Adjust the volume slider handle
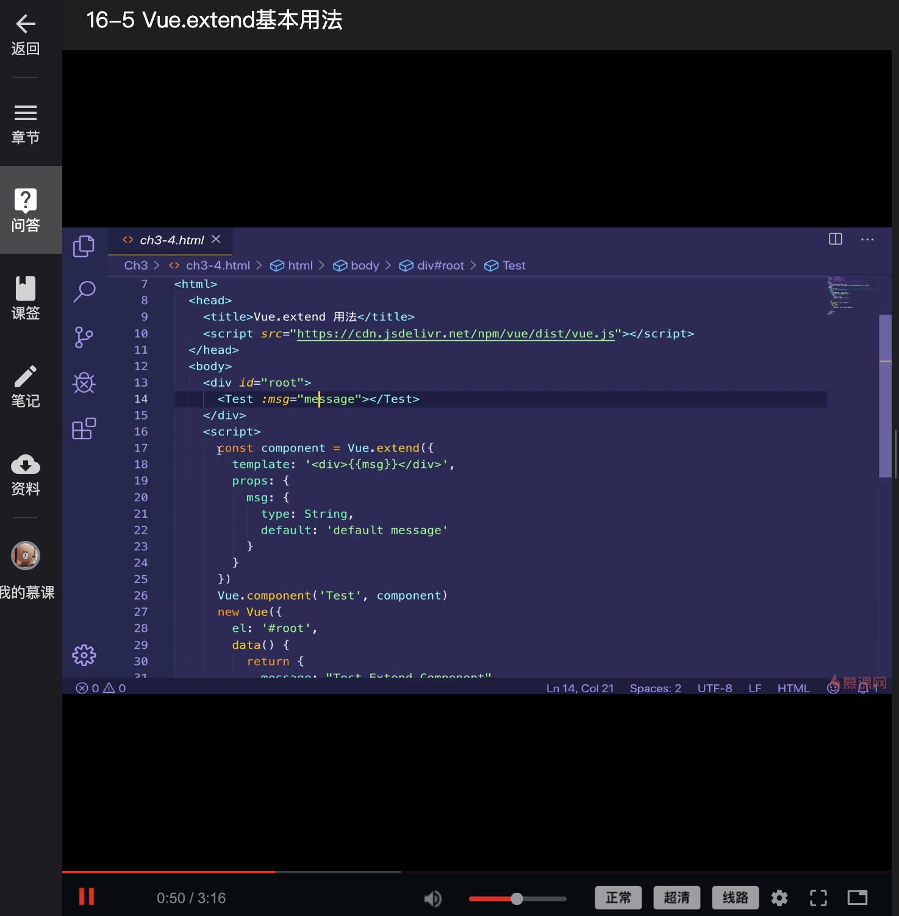 (x=517, y=898)
